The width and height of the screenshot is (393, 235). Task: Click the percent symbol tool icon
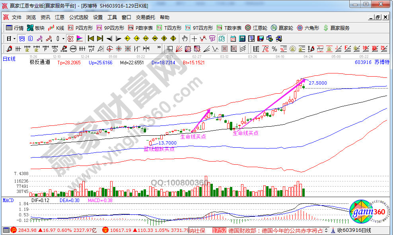[274, 49]
